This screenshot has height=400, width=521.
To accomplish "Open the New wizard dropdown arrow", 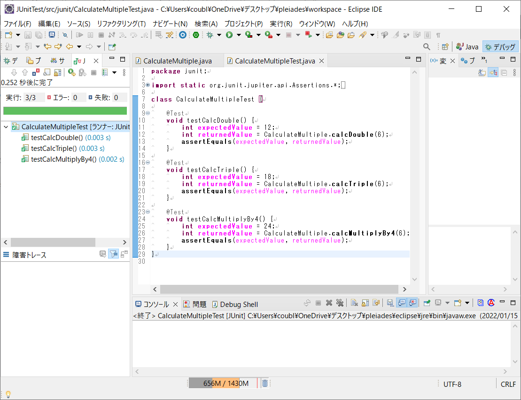I will pos(18,35).
